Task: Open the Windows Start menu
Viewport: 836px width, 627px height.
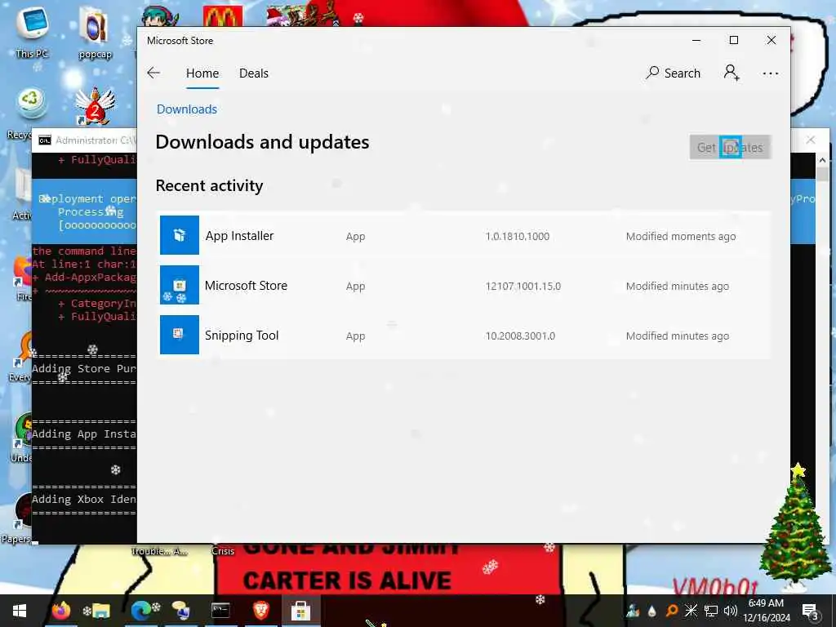Action: (20, 611)
